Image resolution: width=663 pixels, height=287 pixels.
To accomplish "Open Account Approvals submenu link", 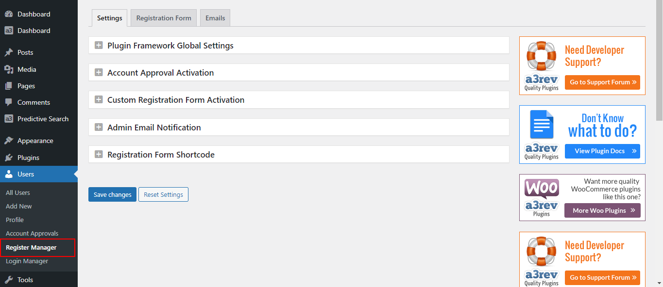I will (x=32, y=234).
